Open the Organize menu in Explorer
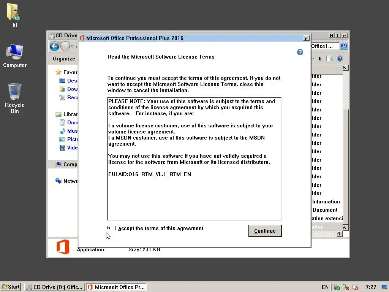 [64, 59]
